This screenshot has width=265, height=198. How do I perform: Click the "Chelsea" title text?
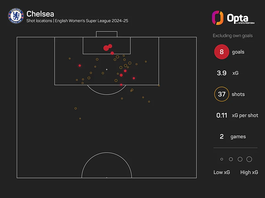click(x=40, y=14)
